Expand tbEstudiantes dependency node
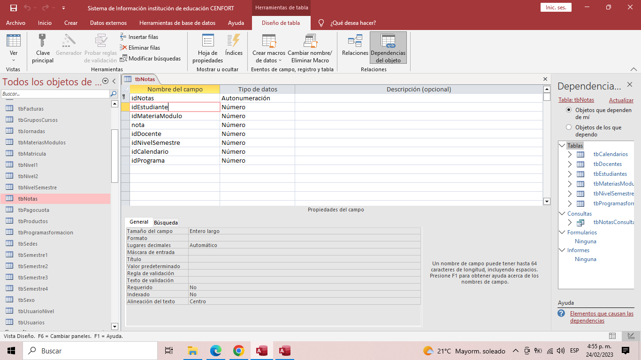 click(570, 174)
